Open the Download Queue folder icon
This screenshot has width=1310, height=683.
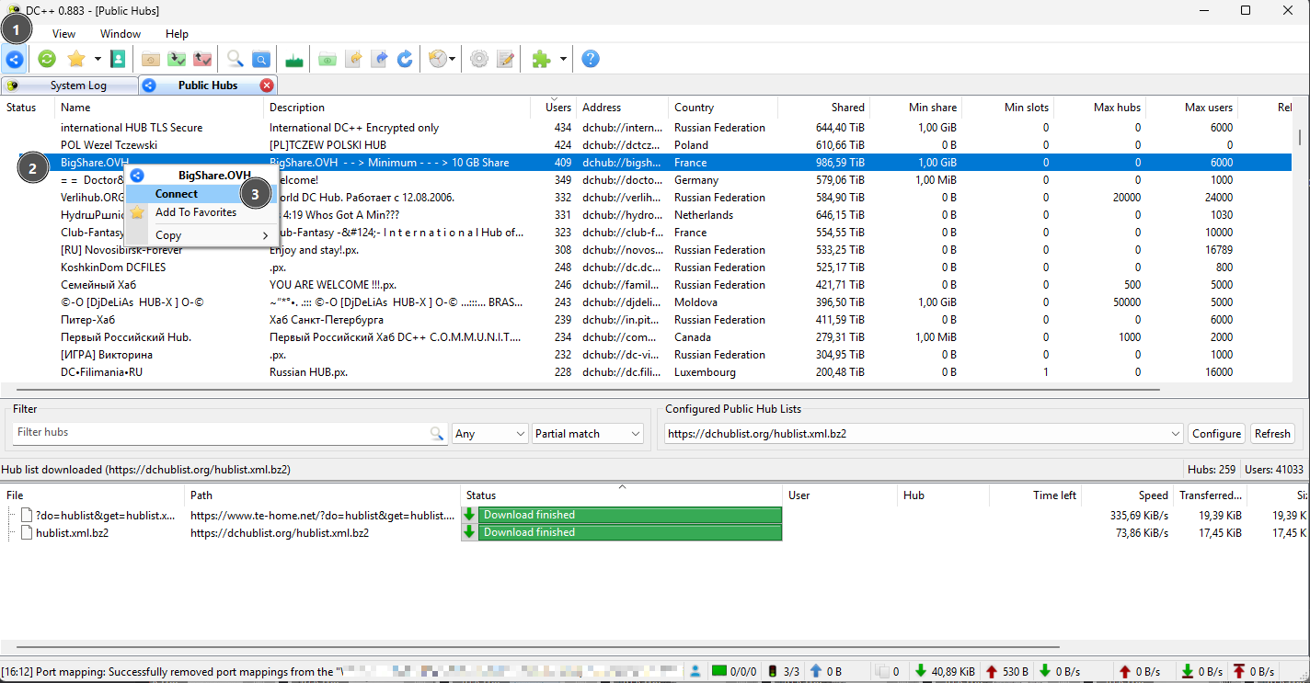(x=152, y=60)
